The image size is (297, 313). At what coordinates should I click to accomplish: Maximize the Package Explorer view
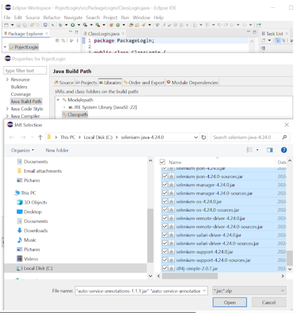coord(76,32)
